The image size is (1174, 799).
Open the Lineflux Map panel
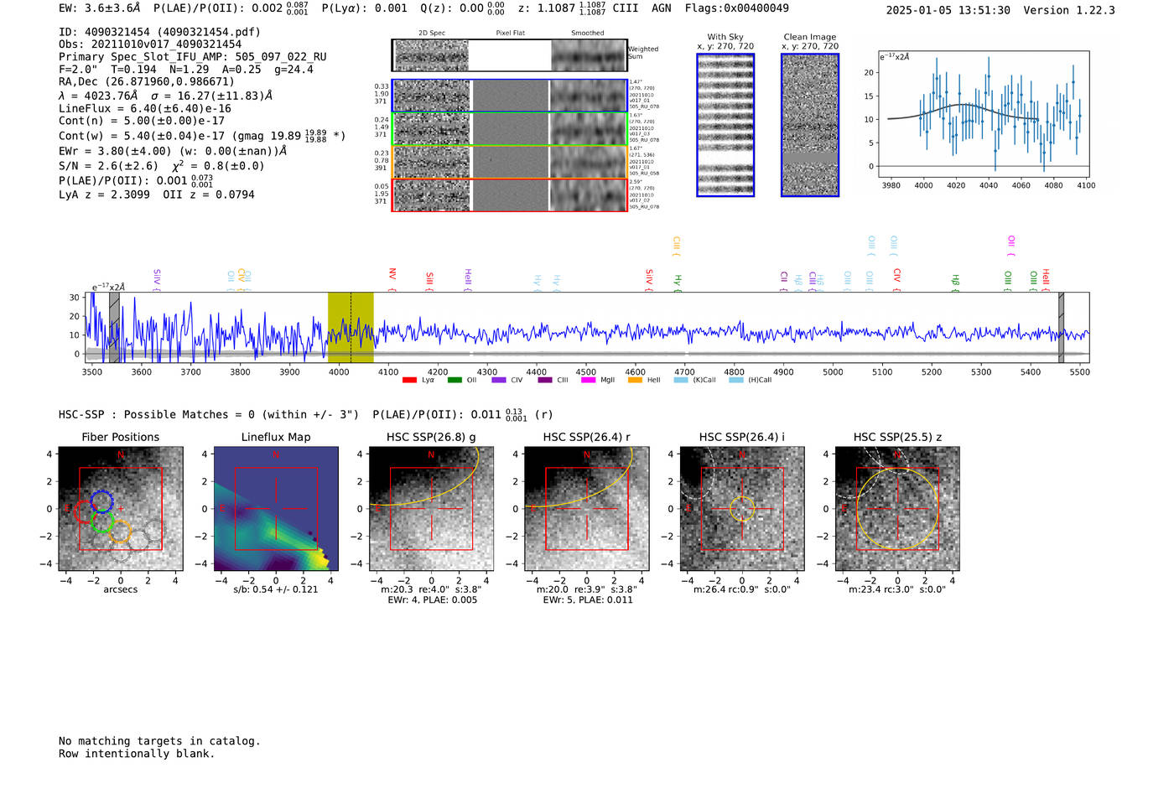[276, 509]
